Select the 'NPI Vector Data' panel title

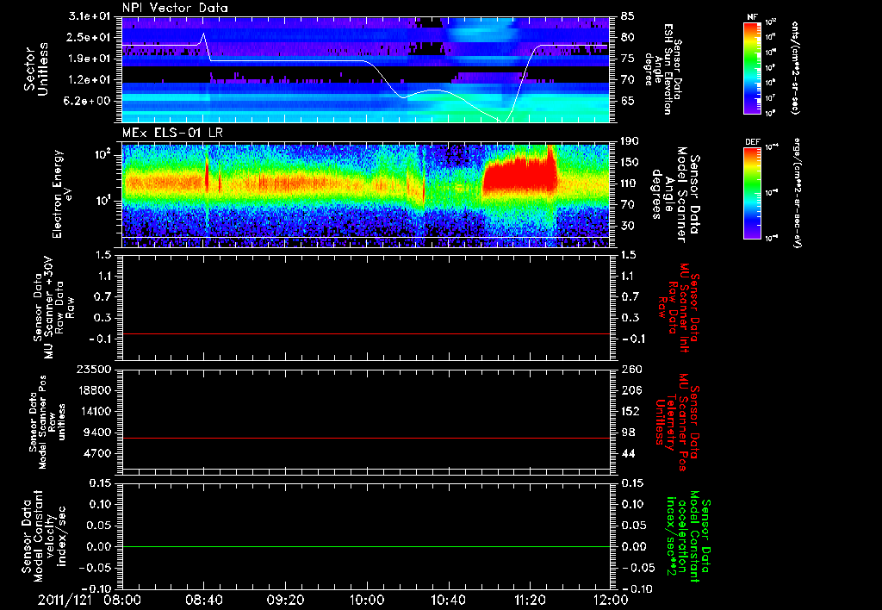point(175,8)
